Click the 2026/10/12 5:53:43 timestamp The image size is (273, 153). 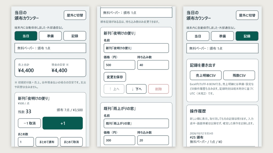202,133
